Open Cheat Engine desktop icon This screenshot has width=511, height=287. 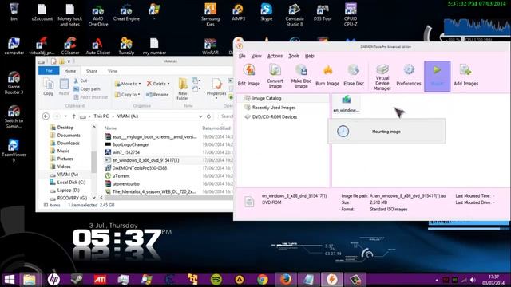(x=126, y=13)
